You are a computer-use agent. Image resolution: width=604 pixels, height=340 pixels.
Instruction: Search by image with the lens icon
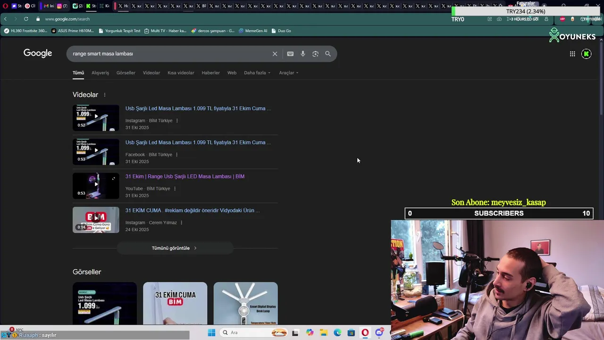315,54
